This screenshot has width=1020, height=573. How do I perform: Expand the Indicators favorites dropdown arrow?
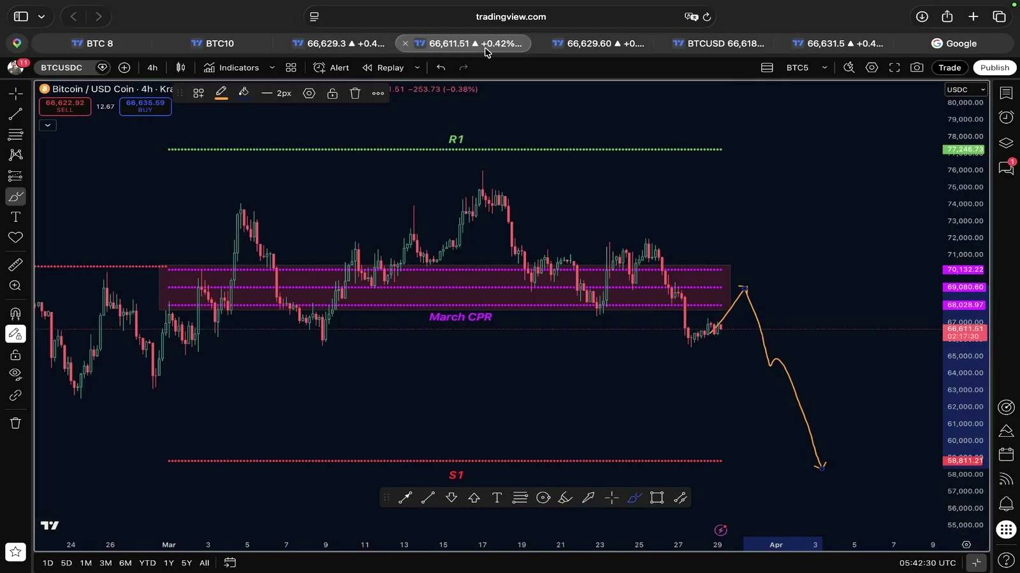[272, 67]
